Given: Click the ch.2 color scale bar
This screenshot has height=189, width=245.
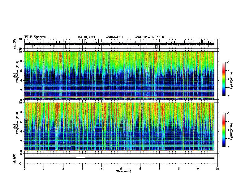Looking at the screenshot, I should [224, 130].
